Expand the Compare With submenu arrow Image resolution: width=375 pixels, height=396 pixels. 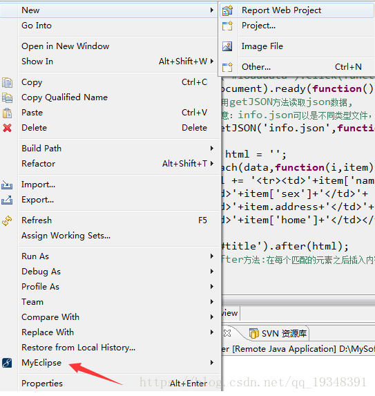pyautogui.click(x=212, y=317)
